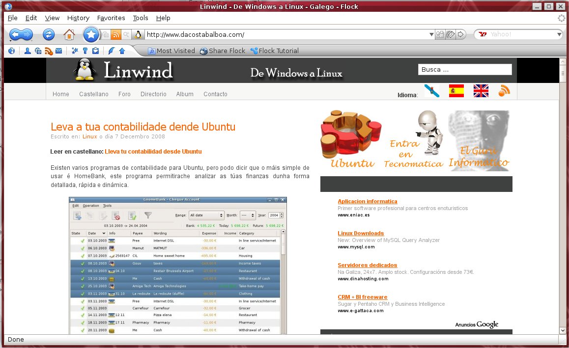569x348 pixels.
Task: Open Lleva tu contabilidad desde Ubuntu link
Action: (153, 152)
